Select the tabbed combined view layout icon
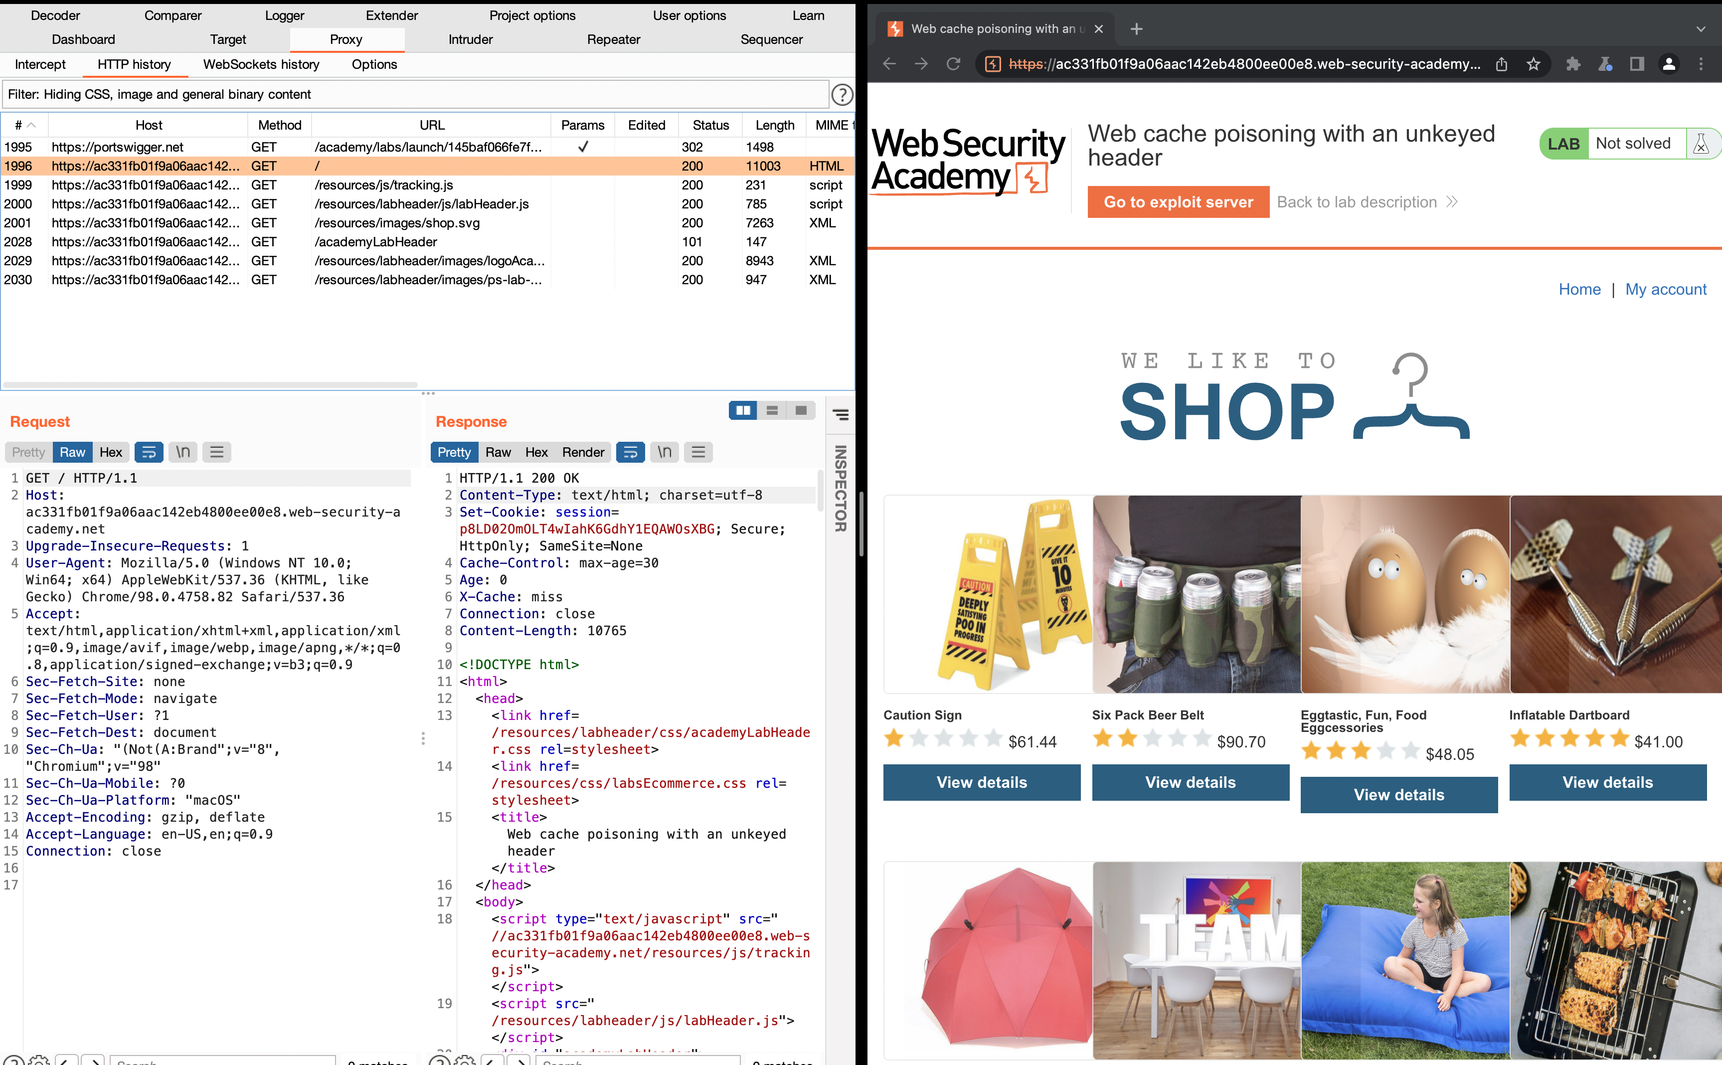Viewport: 1722px width, 1065px height. click(x=801, y=411)
